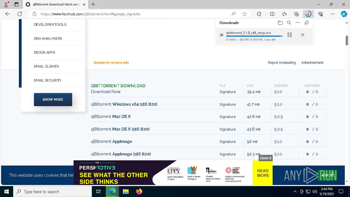
Task: Open the Favorites list
Action: tap(284, 14)
